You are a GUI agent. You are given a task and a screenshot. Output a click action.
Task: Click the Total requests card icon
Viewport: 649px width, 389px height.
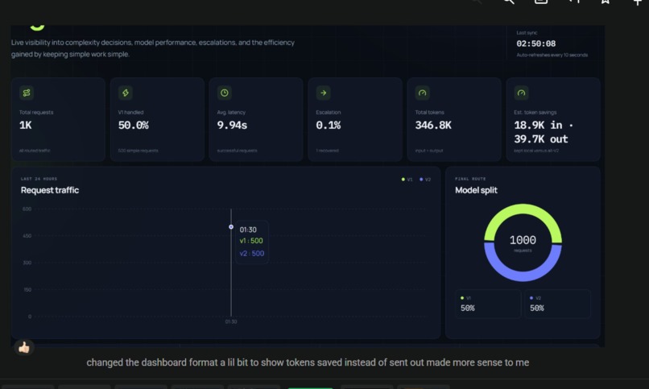click(27, 93)
